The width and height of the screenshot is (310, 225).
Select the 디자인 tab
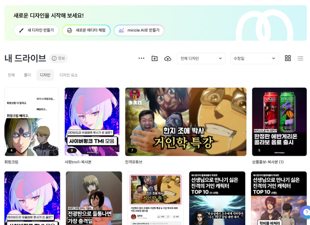pos(45,75)
